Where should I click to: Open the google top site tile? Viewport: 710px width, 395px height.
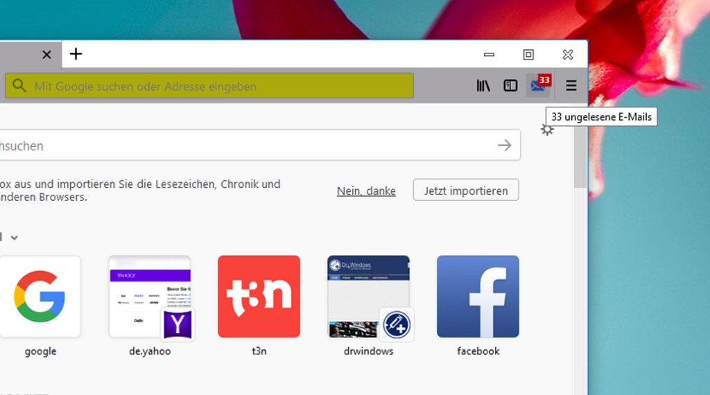point(40,297)
